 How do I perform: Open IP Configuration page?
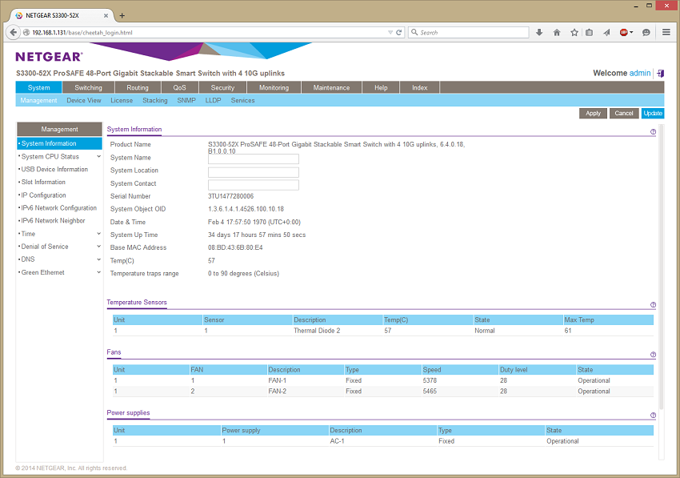point(44,195)
